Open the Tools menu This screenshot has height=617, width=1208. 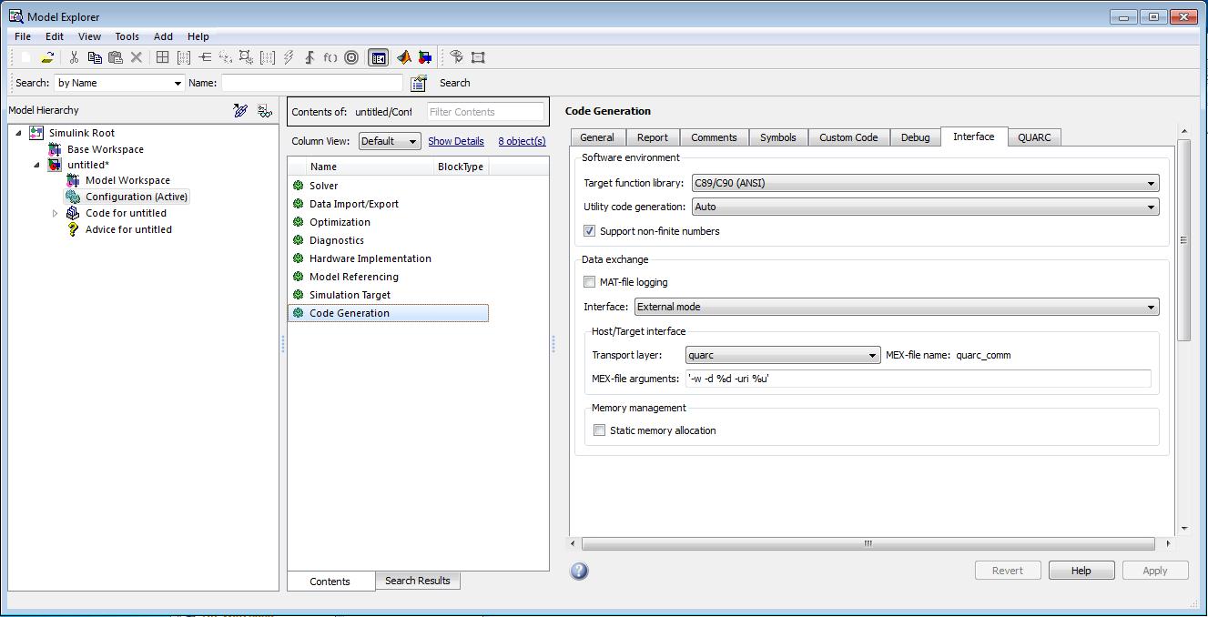pyautogui.click(x=127, y=36)
